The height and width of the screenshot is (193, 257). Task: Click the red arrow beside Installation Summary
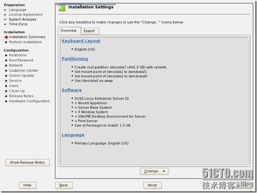6,37
